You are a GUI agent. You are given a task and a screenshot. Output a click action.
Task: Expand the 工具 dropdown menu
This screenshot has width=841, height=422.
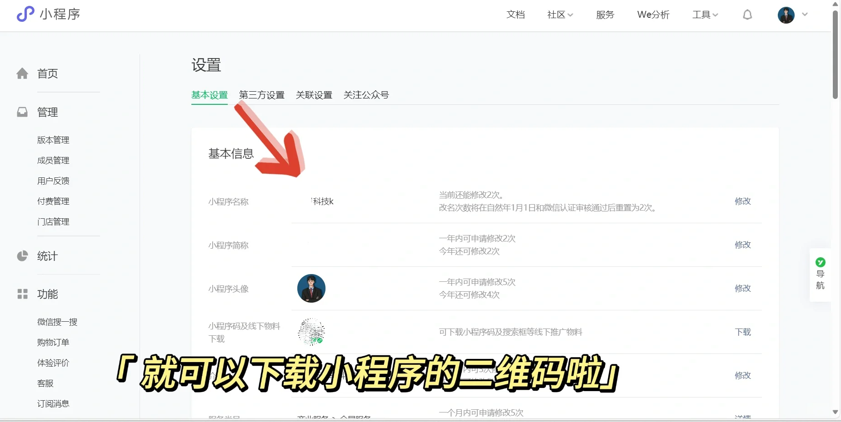705,15
